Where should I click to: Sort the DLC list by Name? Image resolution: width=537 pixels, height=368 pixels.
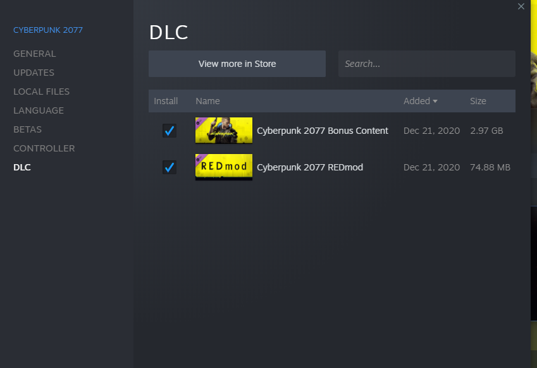tap(207, 101)
